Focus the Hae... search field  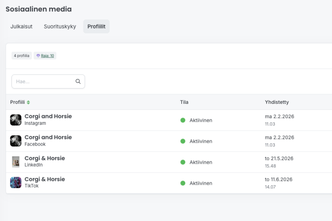pyautogui.click(x=48, y=81)
